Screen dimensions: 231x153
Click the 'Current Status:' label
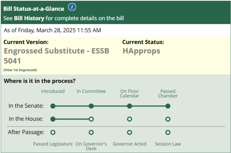pos(143,42)
